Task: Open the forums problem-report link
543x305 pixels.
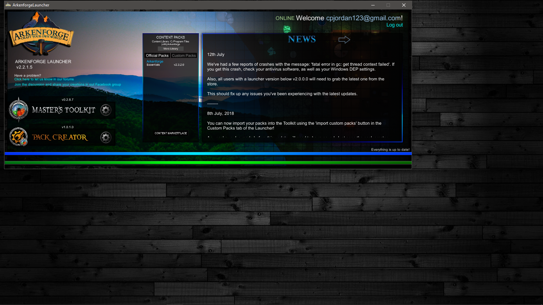Action: (44, 79)
